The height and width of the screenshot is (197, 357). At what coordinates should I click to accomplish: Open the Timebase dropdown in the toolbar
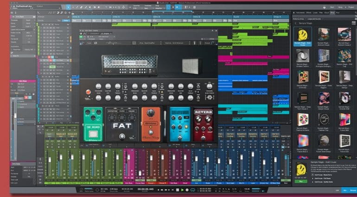click(148, 7)
